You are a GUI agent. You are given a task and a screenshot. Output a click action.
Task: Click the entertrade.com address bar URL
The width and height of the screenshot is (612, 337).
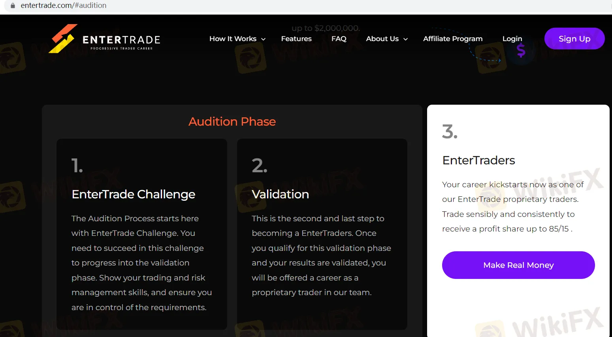pos(63,6)
